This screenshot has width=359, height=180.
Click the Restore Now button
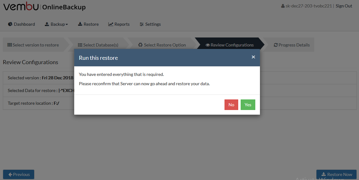click(x=336, y=174)
